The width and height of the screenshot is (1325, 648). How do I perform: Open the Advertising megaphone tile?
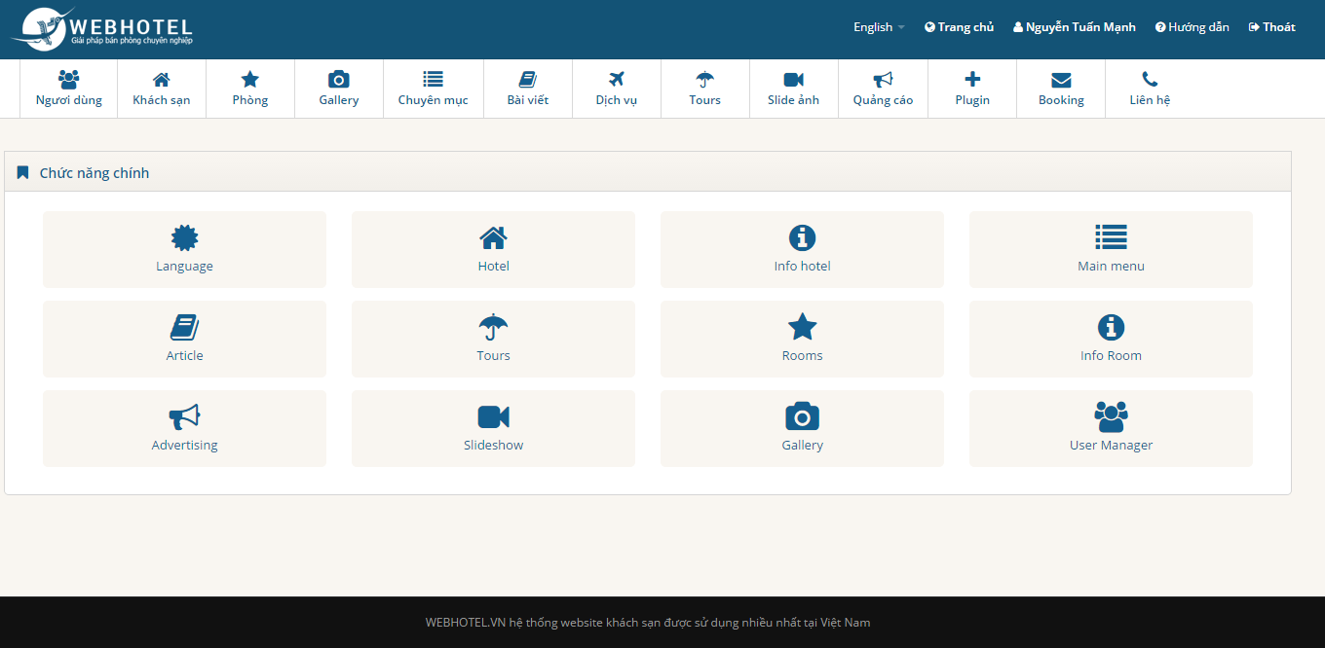coord(184,428)
